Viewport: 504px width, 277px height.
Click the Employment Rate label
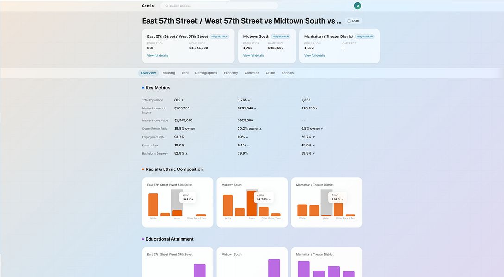click(153, 137)
